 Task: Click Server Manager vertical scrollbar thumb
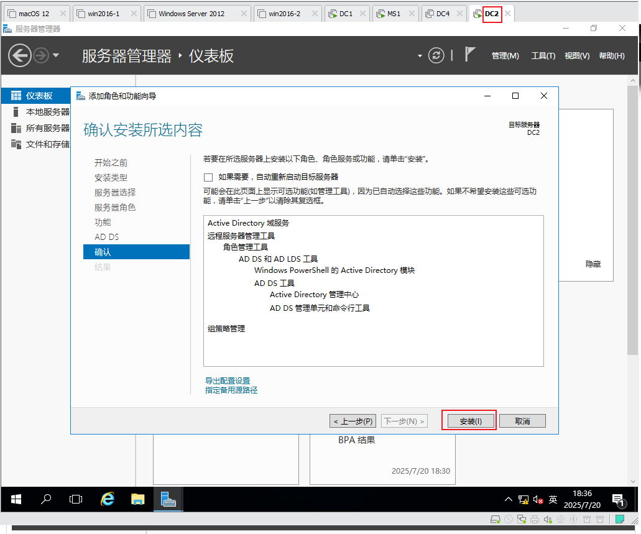click(x=632, y=220)
